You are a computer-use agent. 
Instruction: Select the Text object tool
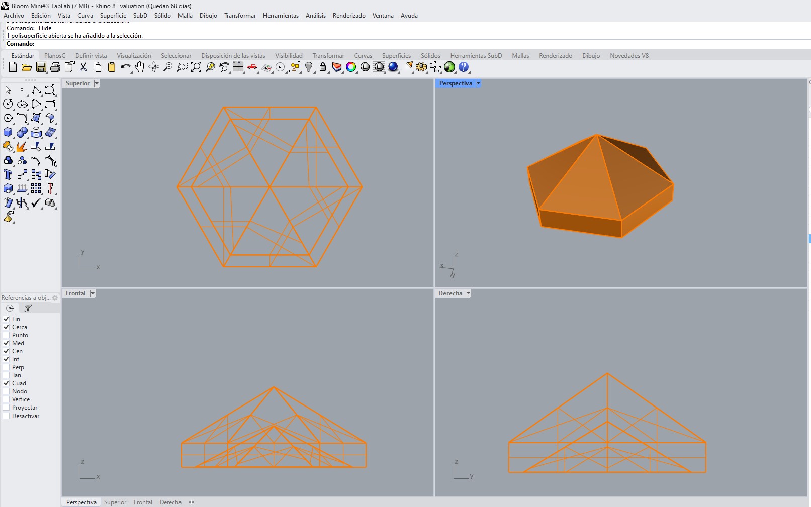[8, 175]
